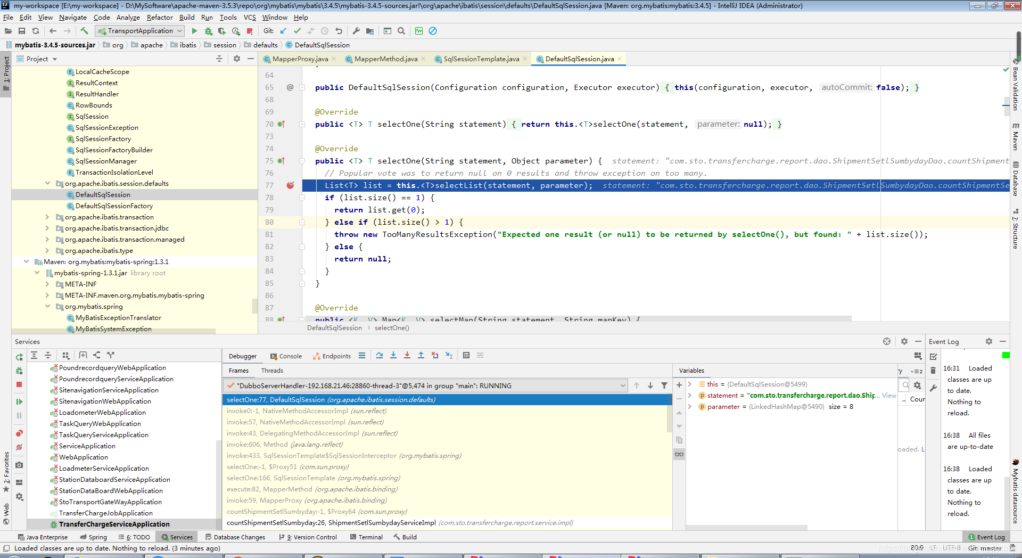Viewport: 1022px width, 558px height.
Task: Open the VCS menu
Action: 250,17
